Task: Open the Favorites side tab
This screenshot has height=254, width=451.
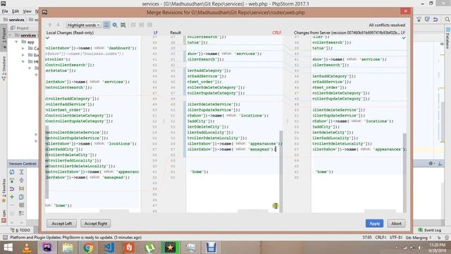Action: 4,190
